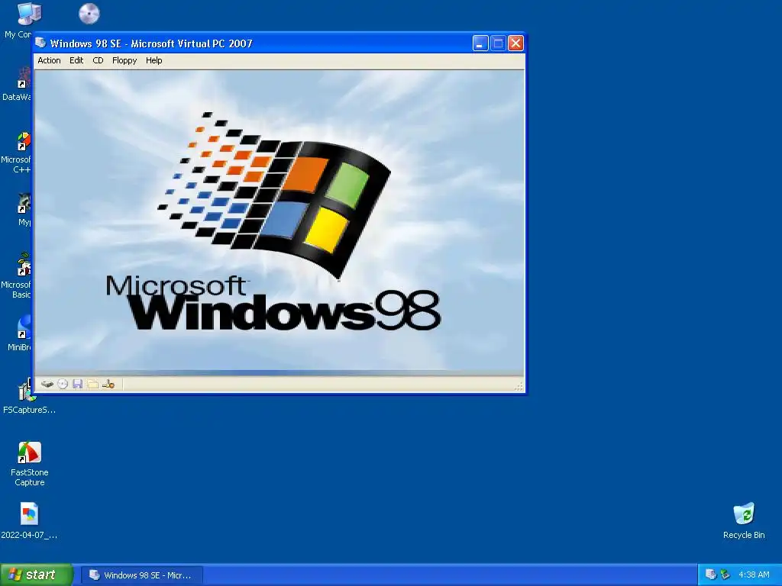Minimize the Virtual PC window
This screenshot has width=782, height=586.
coord(480,43)
